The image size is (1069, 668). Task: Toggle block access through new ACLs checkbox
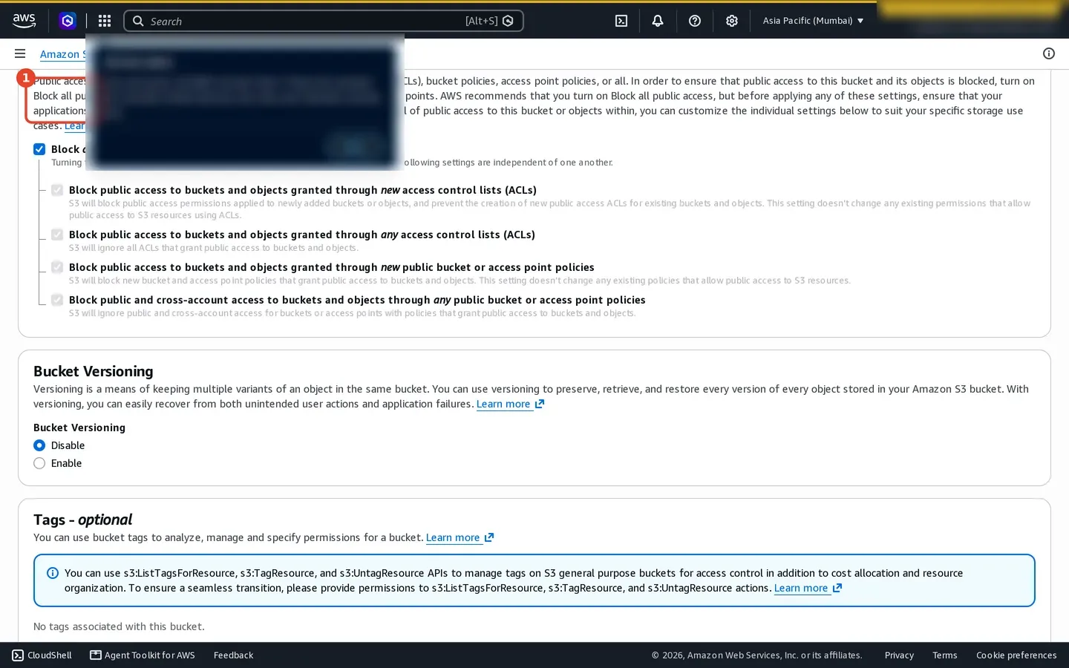(x=57, y=190)
